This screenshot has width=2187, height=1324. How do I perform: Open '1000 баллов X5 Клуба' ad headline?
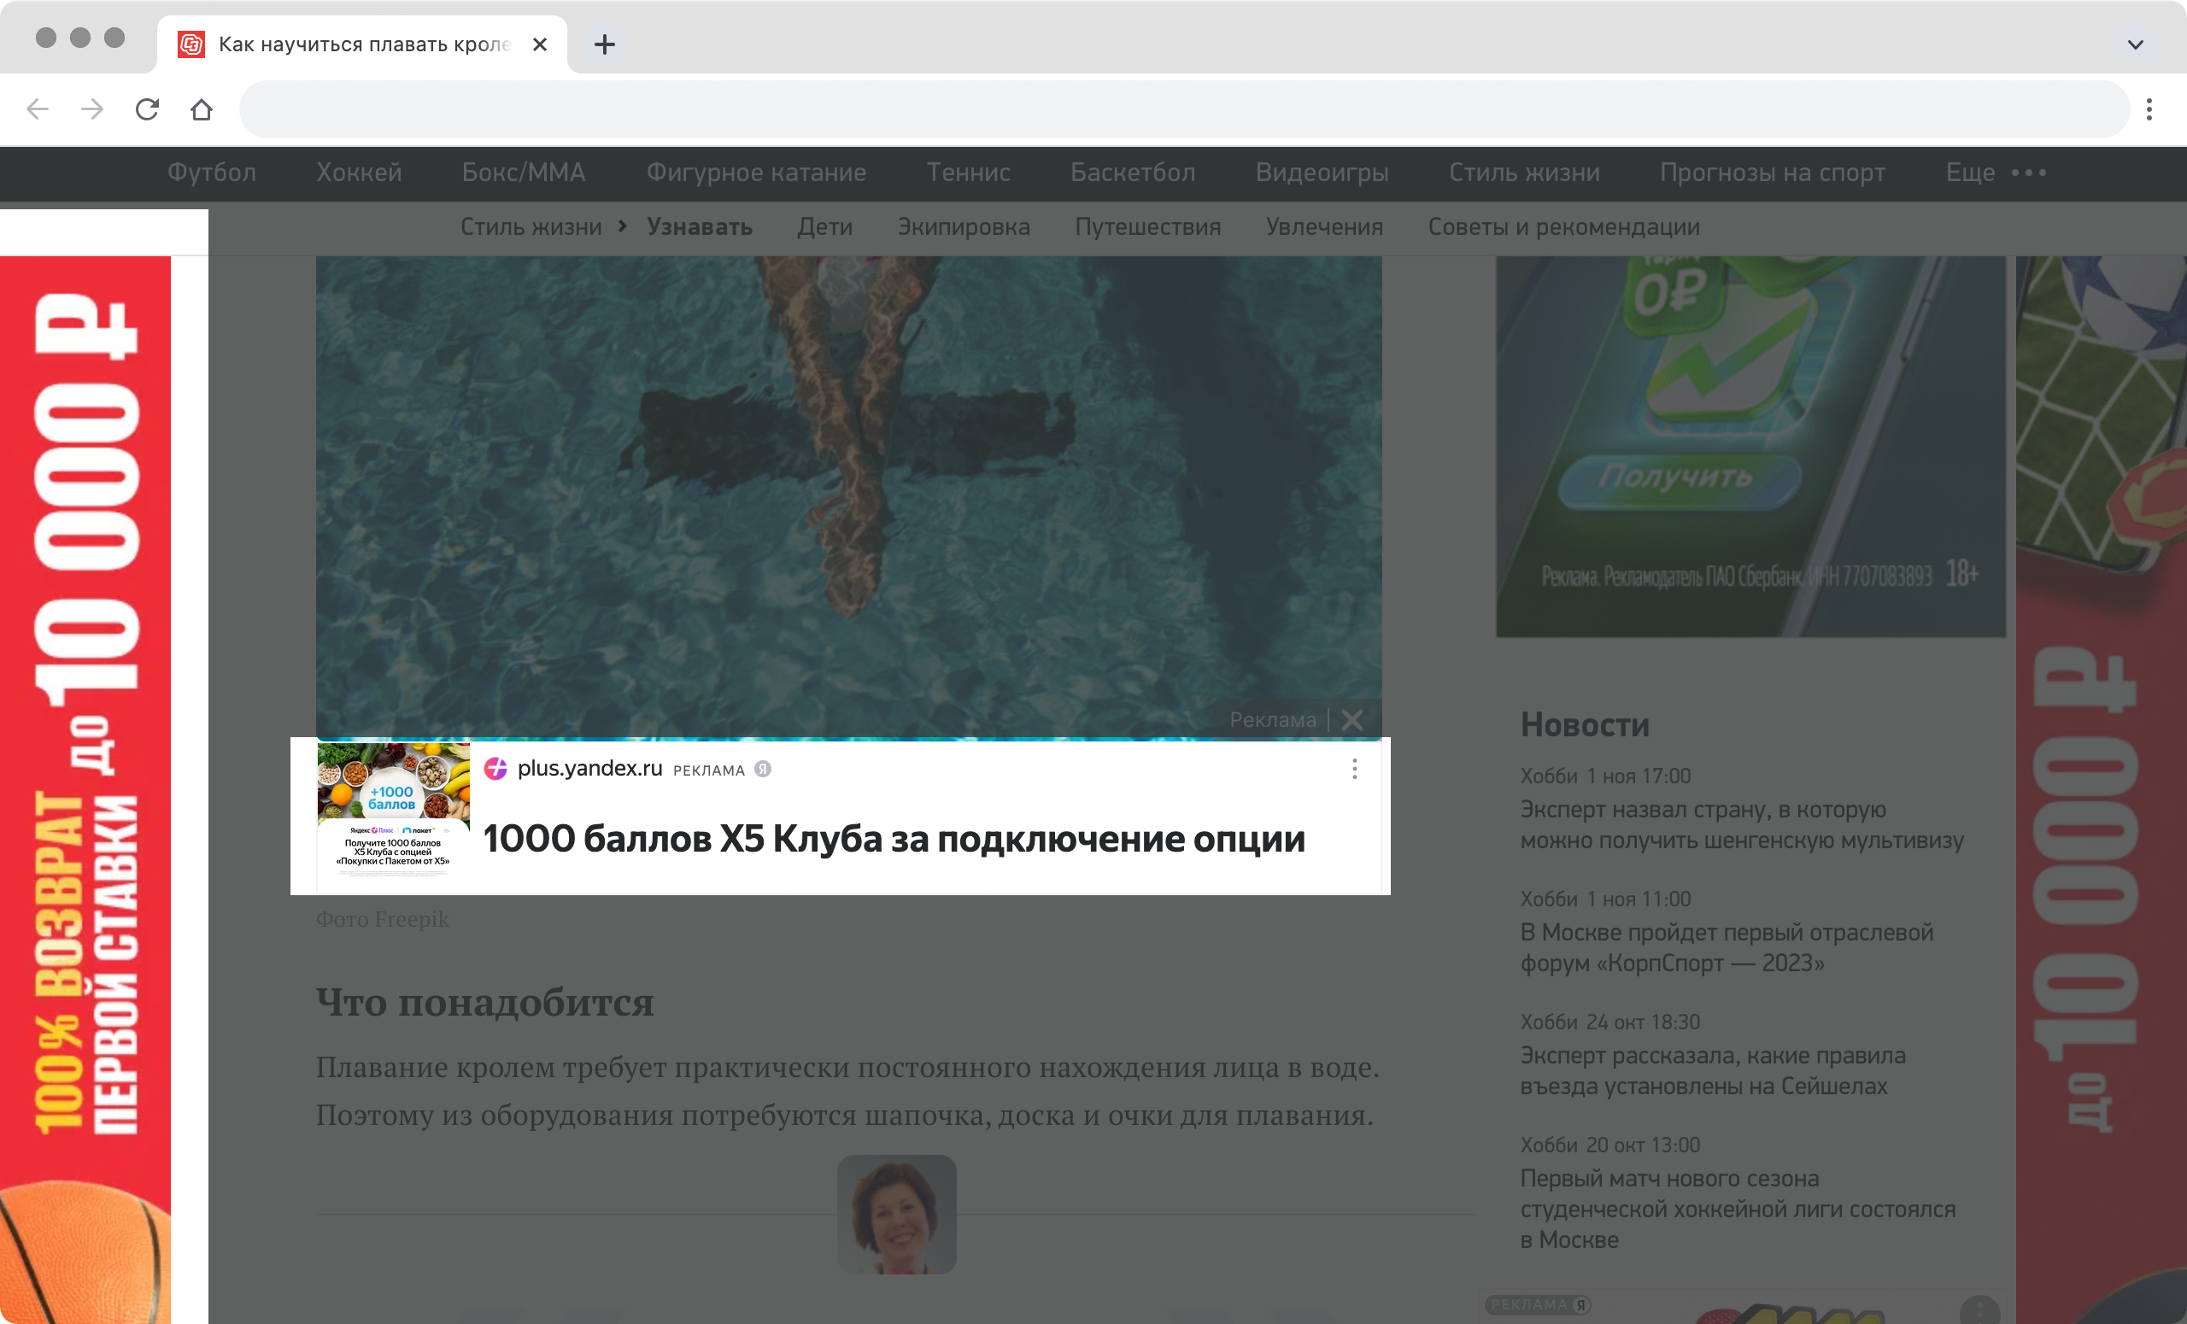pos(894,839)
